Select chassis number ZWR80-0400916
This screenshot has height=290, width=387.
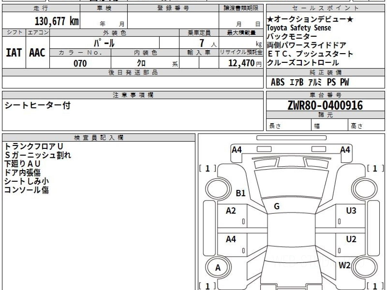point(325,105)
